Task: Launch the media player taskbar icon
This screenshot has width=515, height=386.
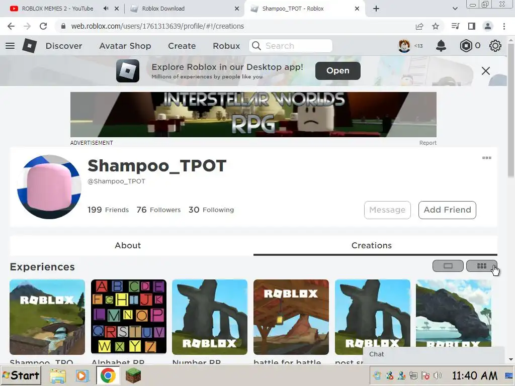Action: pyautogui.click(x=82, y=375)
